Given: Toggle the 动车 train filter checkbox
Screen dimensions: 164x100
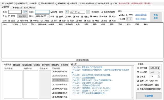Looking at the screenshot, I should [x=74, y=16].
